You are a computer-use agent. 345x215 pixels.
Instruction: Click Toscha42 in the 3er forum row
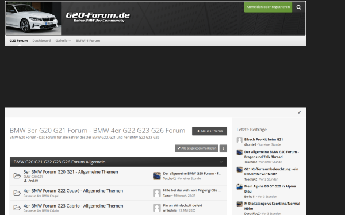(170, 178)
